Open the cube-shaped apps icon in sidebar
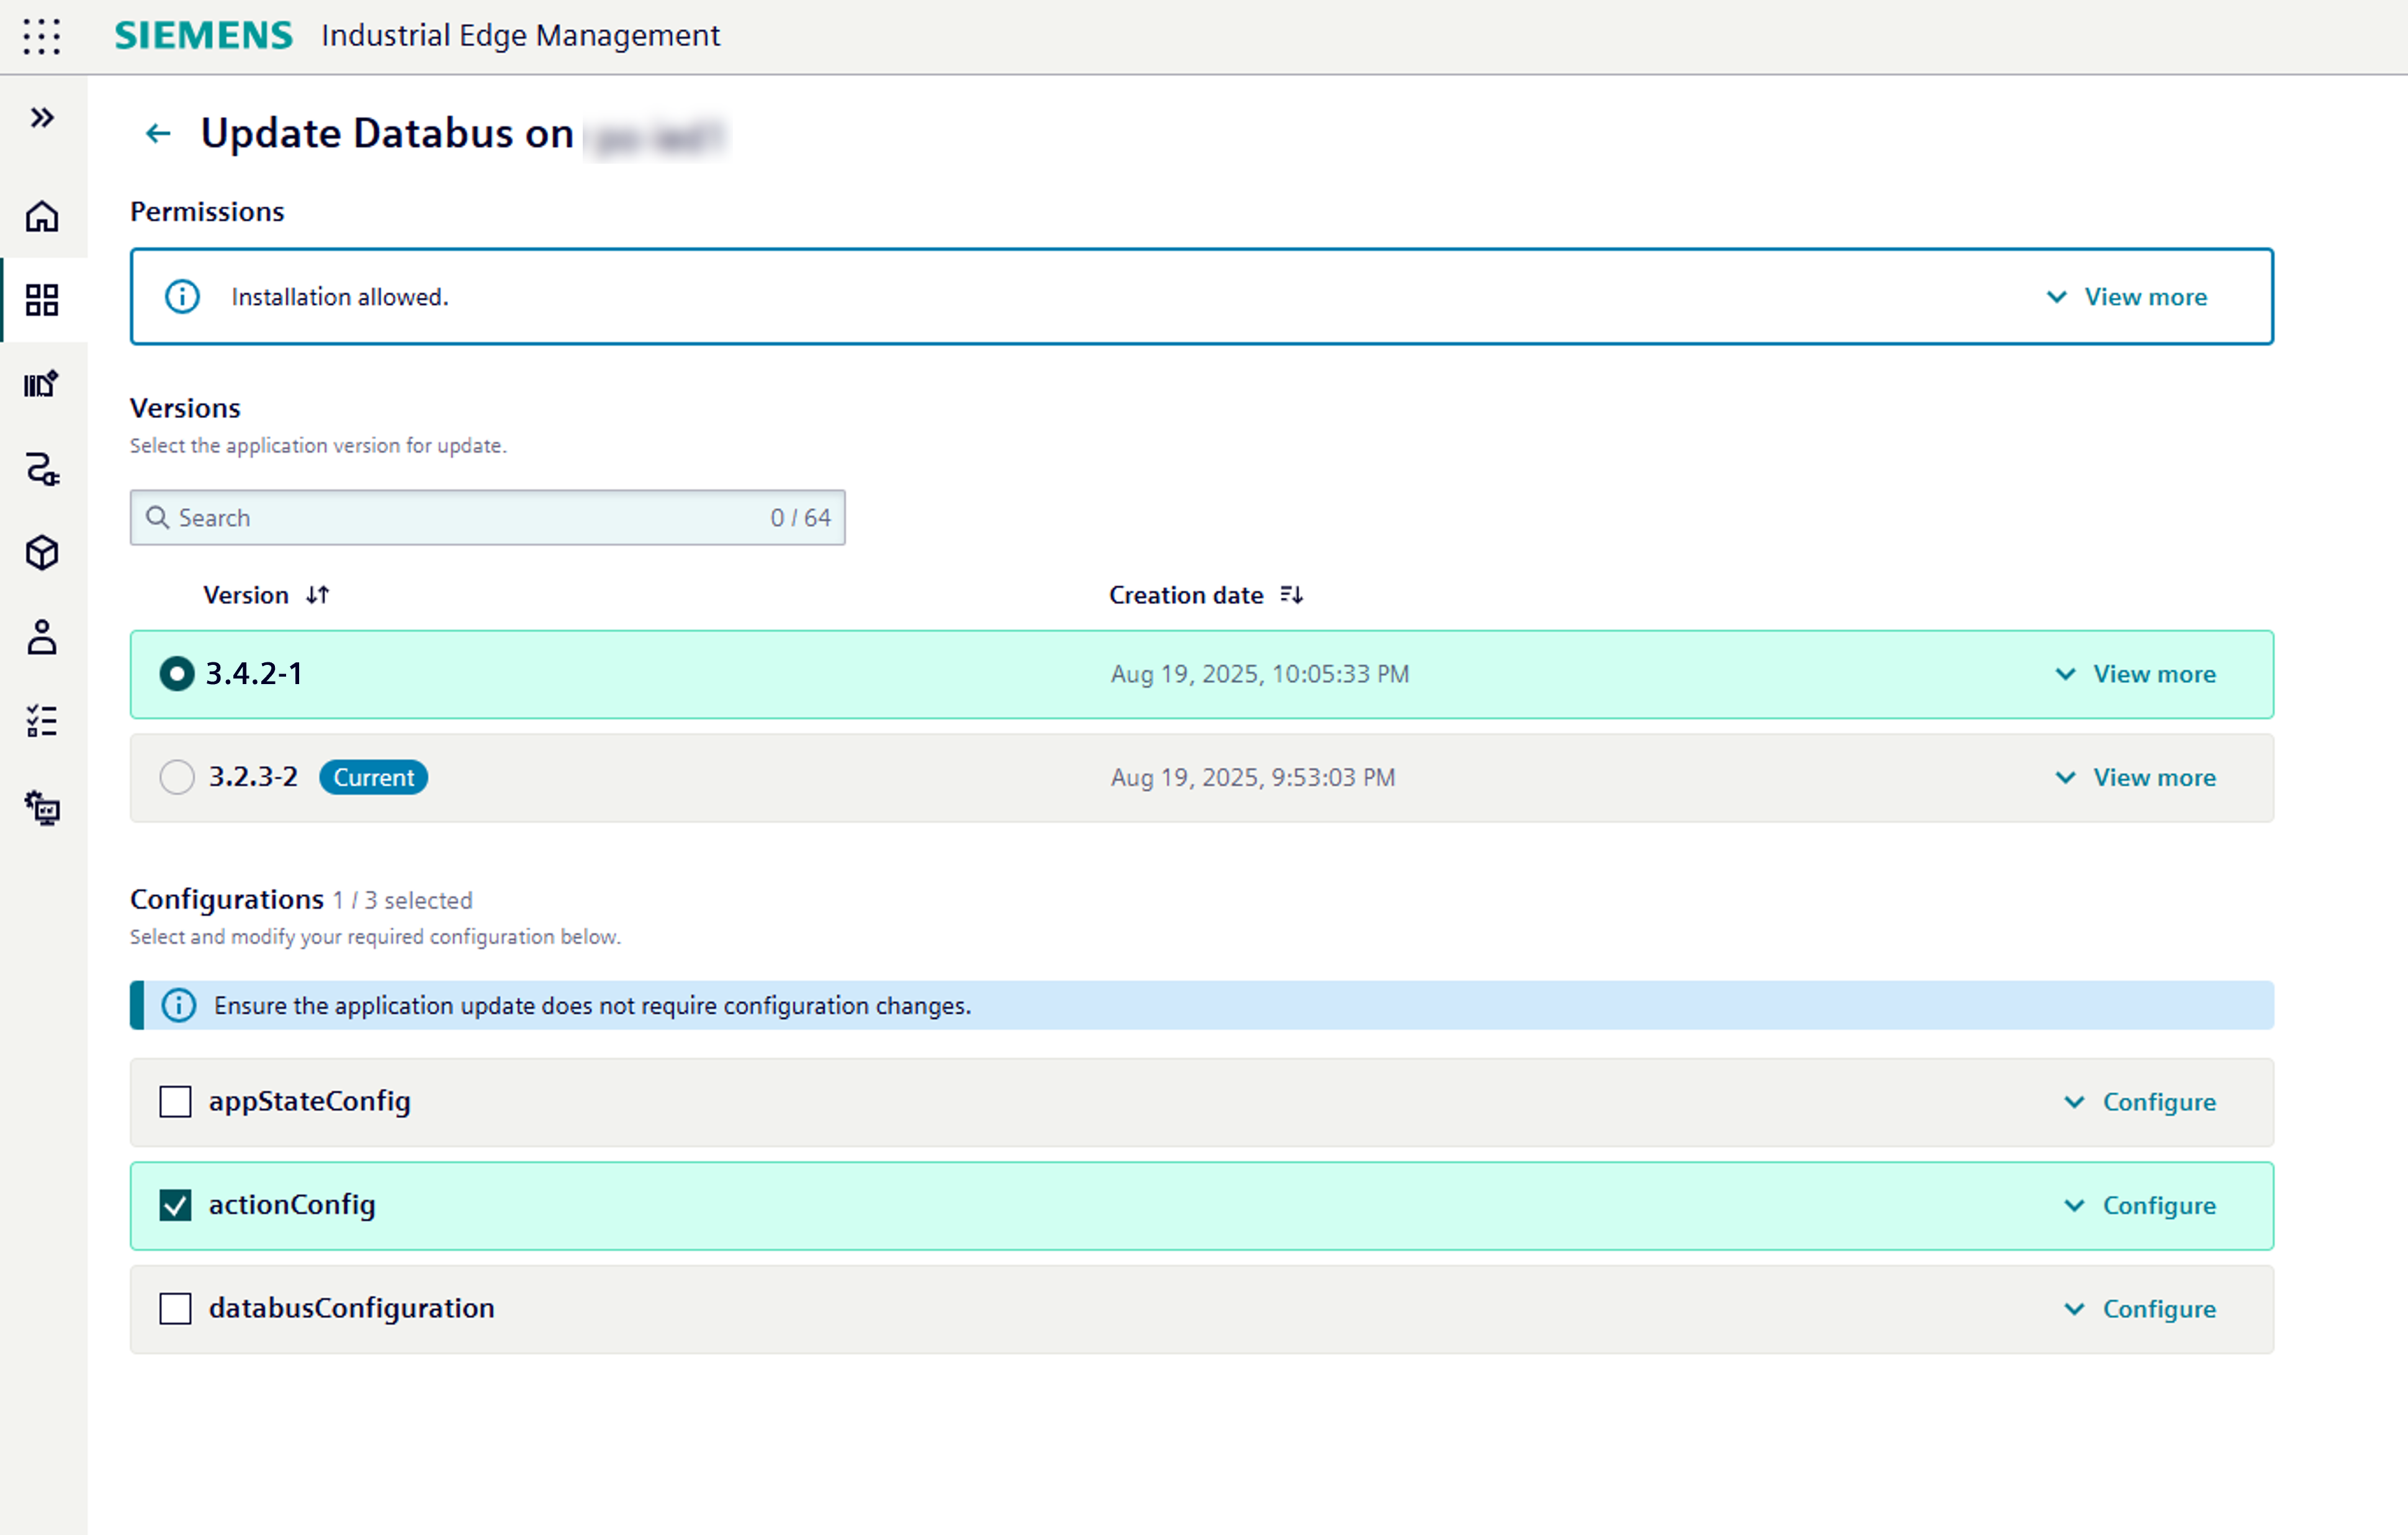The height and width of the screenshot is (1535, 2408). click(42, 553)
